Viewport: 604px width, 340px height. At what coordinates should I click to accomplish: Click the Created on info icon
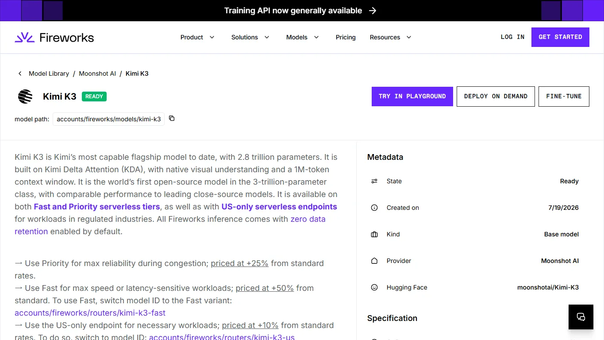(374, 208)
